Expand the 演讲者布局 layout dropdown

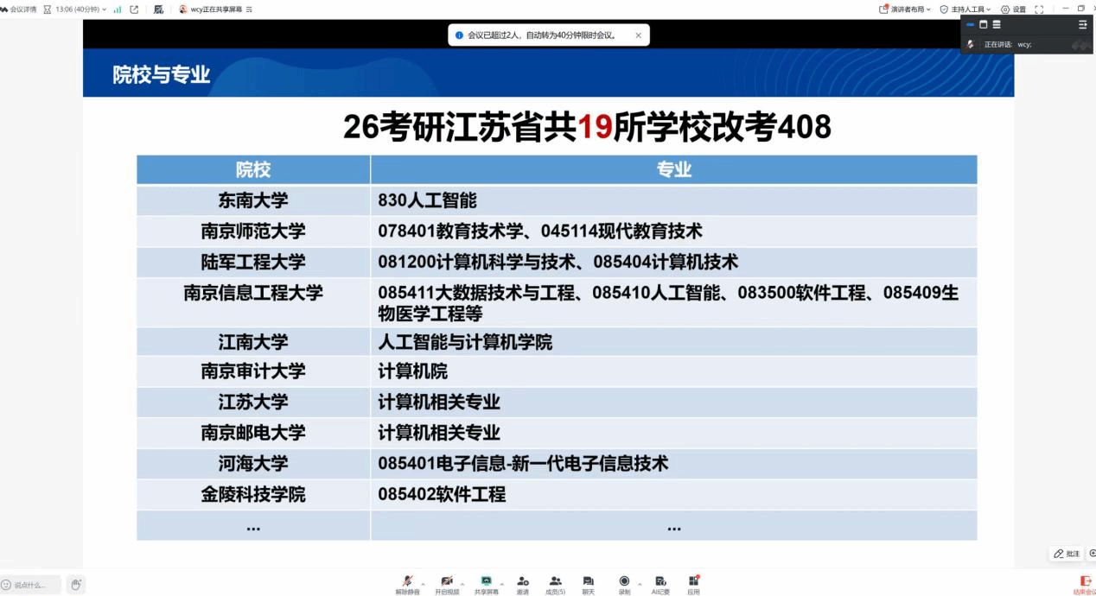[905, 10]
